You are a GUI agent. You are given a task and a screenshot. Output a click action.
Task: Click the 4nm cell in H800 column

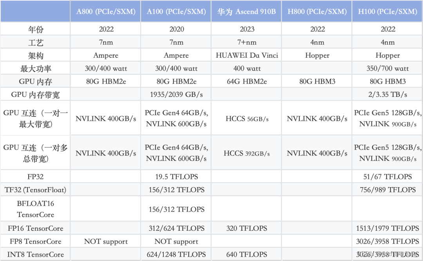pyautogui.click(x=317, y=42)
